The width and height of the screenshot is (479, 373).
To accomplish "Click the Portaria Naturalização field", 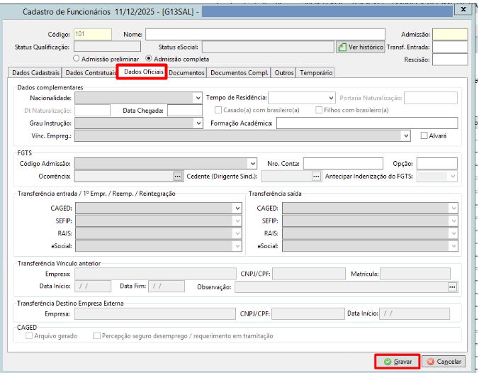I will point(431,98).
